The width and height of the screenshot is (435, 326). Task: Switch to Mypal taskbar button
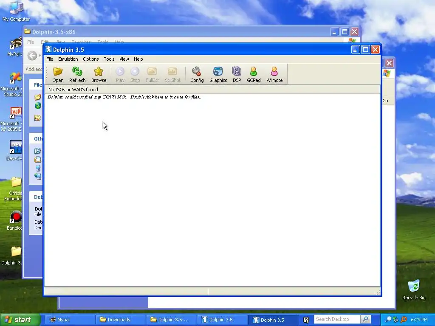click(x=69, y=320)
